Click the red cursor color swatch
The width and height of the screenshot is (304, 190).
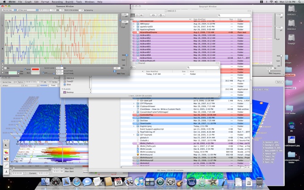35,69
